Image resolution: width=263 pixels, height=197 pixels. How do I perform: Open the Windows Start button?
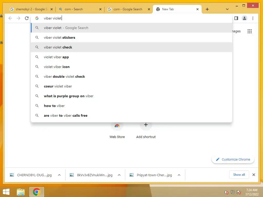point(6,192)
